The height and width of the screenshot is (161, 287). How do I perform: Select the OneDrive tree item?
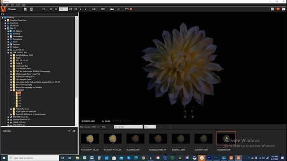click(14, 23)
